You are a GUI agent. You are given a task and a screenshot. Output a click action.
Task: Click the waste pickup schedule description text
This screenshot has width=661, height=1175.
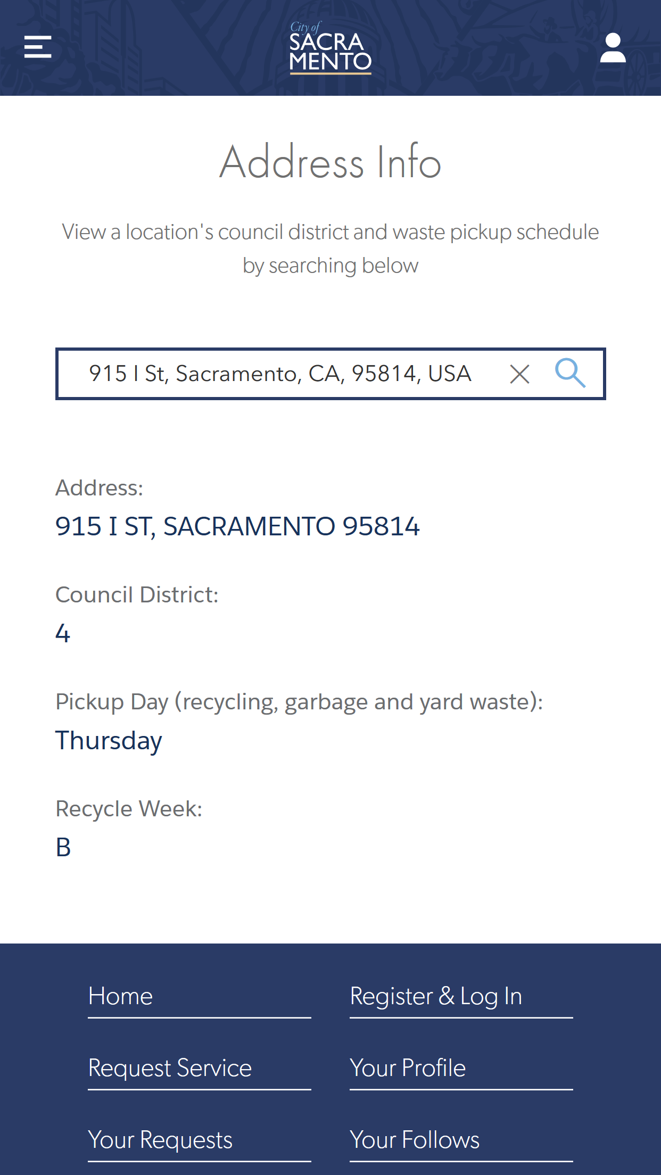point(330,249)
